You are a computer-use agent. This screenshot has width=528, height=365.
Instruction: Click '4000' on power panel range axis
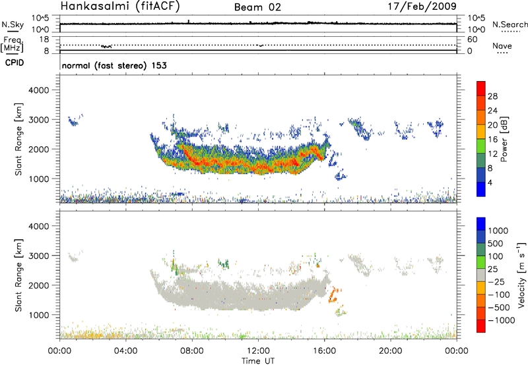pyautogui.click(x=39, y=90)
